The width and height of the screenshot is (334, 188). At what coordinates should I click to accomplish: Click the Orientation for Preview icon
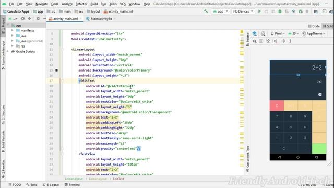pyautogui.click(x=263, y=33)
